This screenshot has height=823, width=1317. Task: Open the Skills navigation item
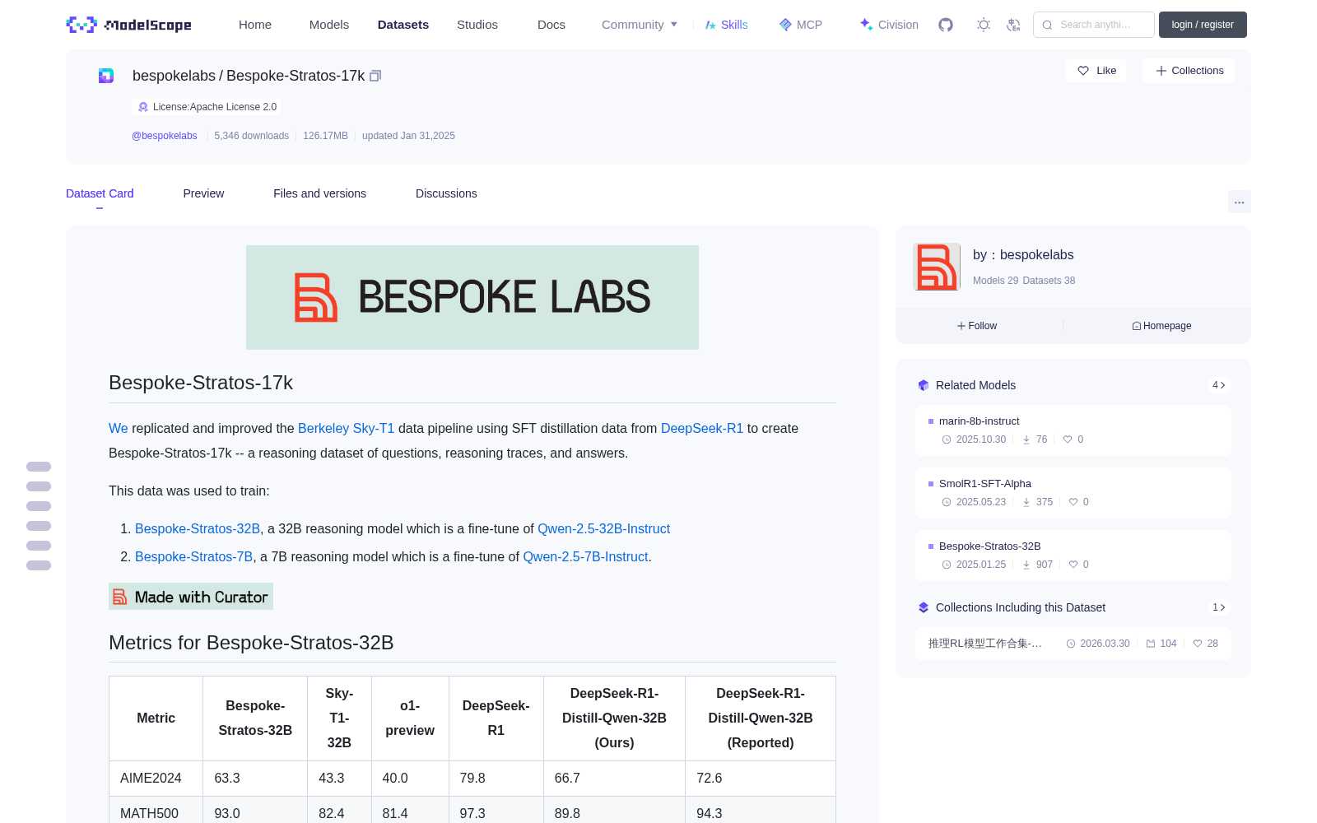point(726,25)
